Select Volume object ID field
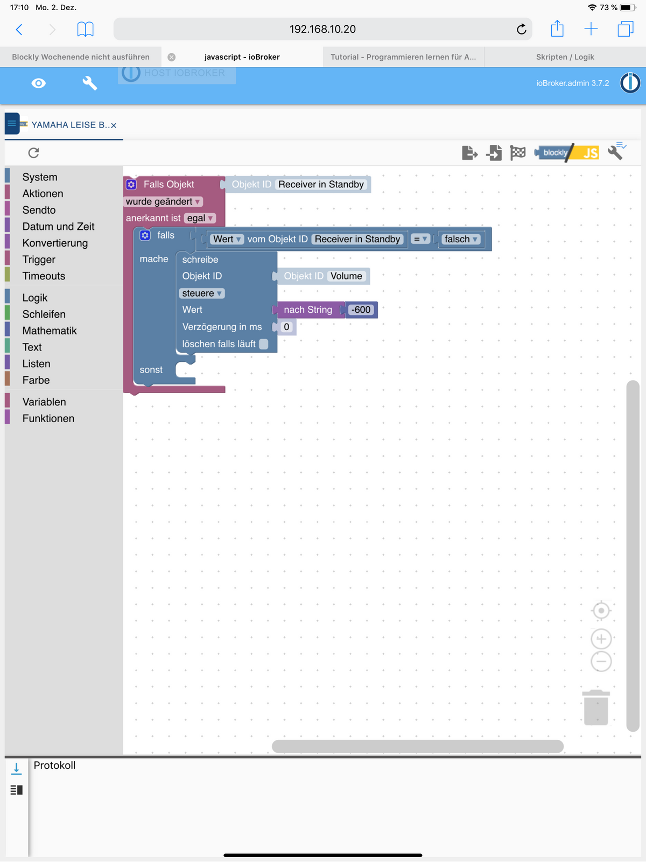 347,276
